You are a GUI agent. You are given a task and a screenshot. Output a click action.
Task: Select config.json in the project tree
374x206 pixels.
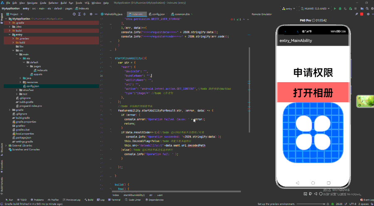click(32, 86)
